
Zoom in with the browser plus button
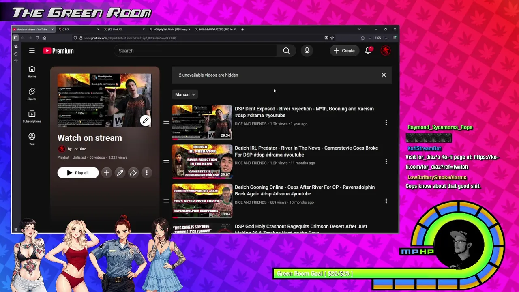coord(386,38)
